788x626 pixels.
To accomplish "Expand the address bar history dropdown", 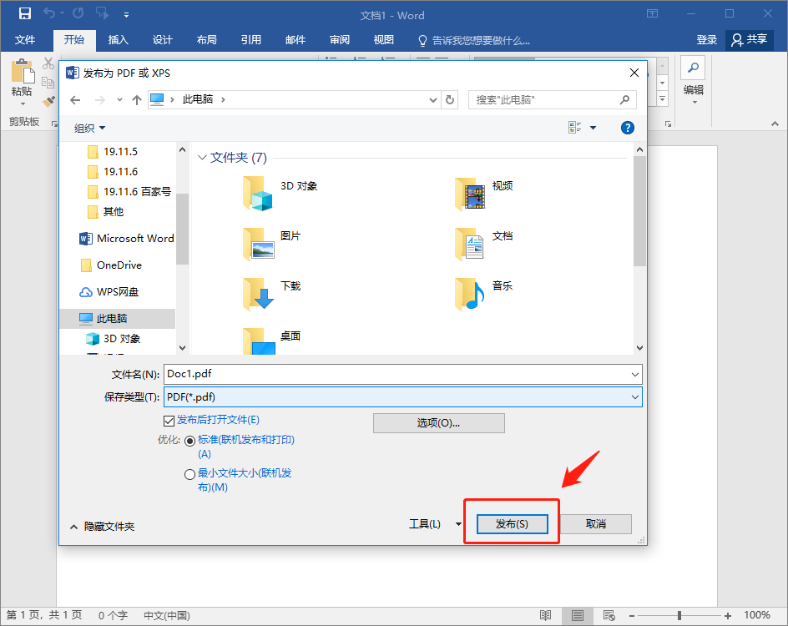I will pos(432,100).
